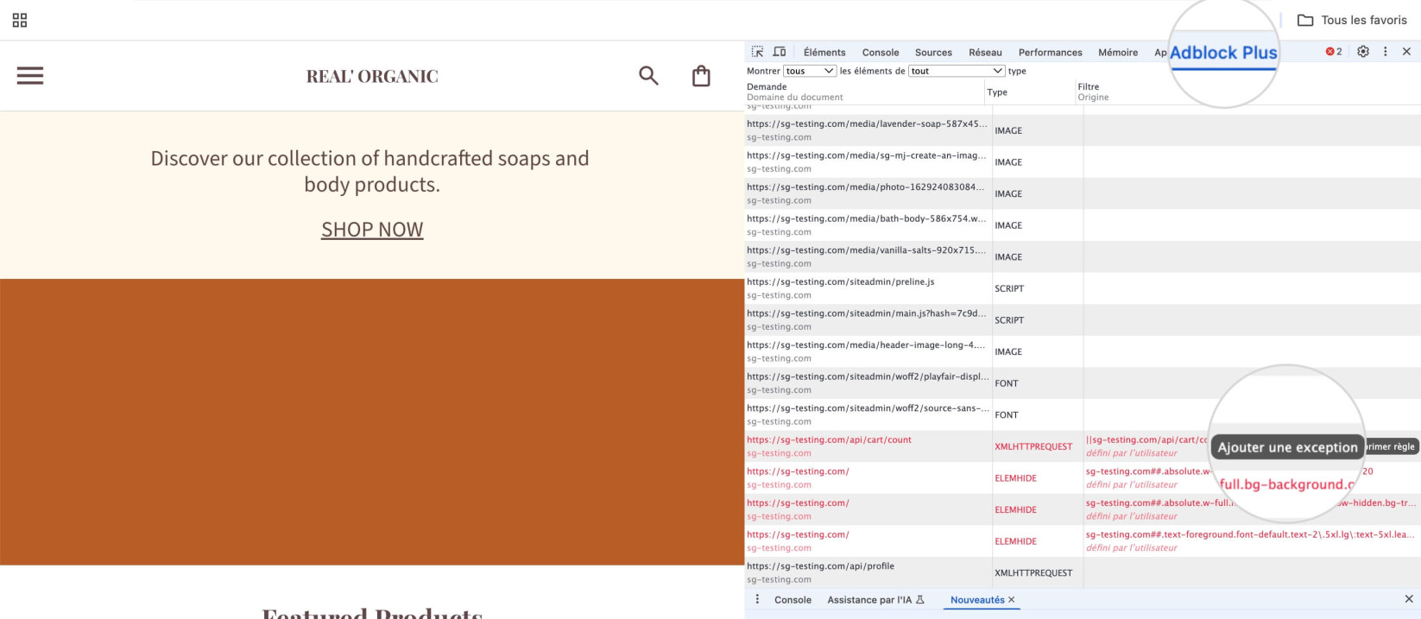
Task: Select the vanilla-salts-920x715 request row
Action: (x=1083, y=256)
